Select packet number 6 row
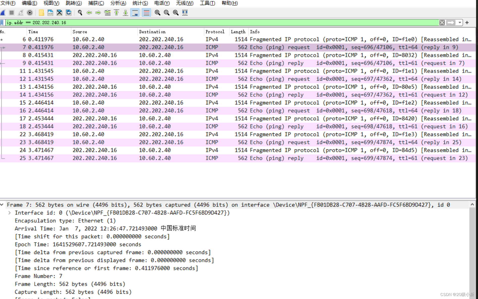This screenshot has height=299, width=478. pyautogui.click(x=238, y=39)
